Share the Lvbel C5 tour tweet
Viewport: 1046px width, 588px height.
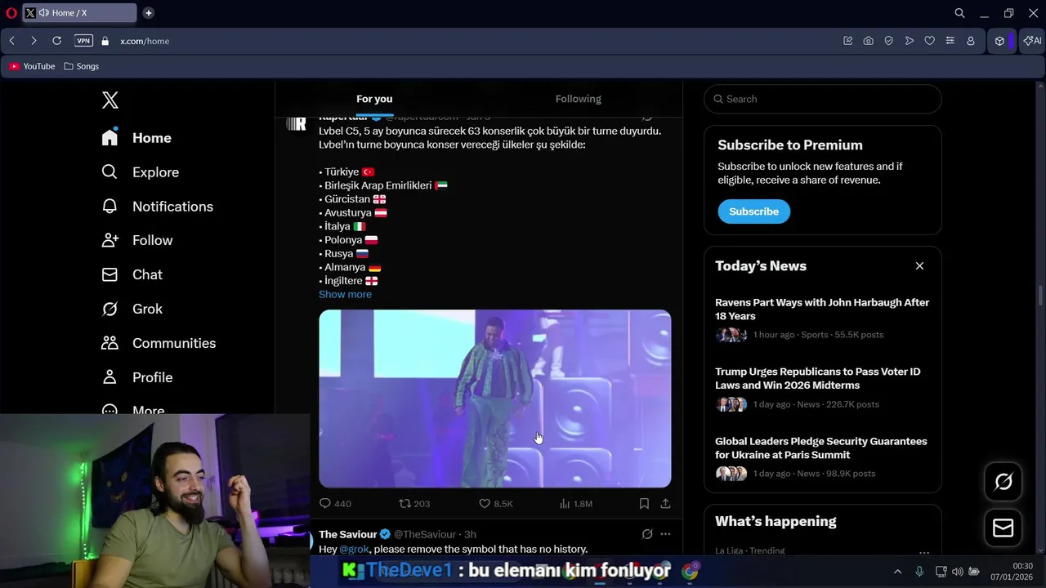pos(665,504)
